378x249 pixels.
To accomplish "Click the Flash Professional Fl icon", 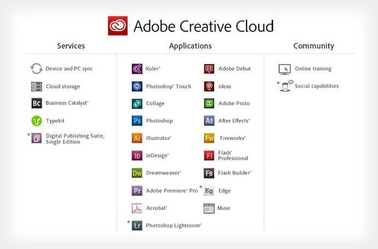I will coord(209,155).
